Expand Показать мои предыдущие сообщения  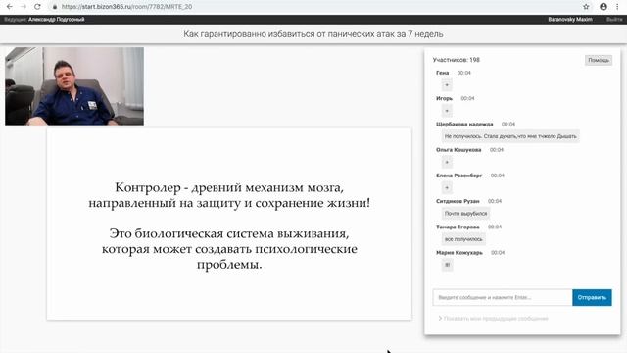(x=493, y=318)
